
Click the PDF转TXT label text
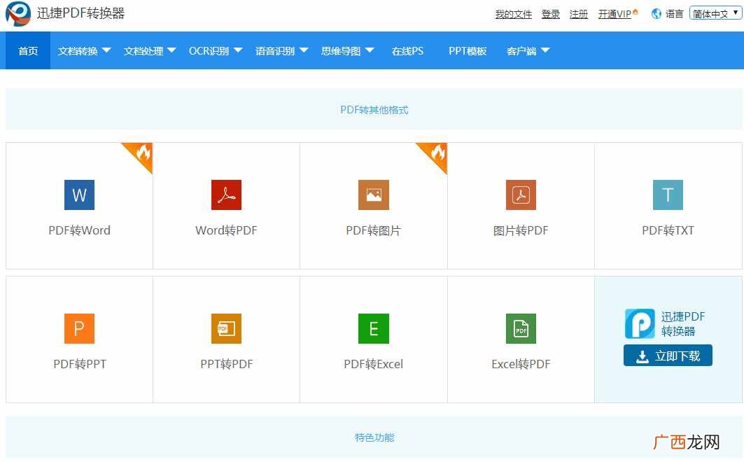click(668, 230)
